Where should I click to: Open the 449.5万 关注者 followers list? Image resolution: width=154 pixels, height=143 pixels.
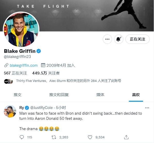pyautogui.click(x=46, y=73)
